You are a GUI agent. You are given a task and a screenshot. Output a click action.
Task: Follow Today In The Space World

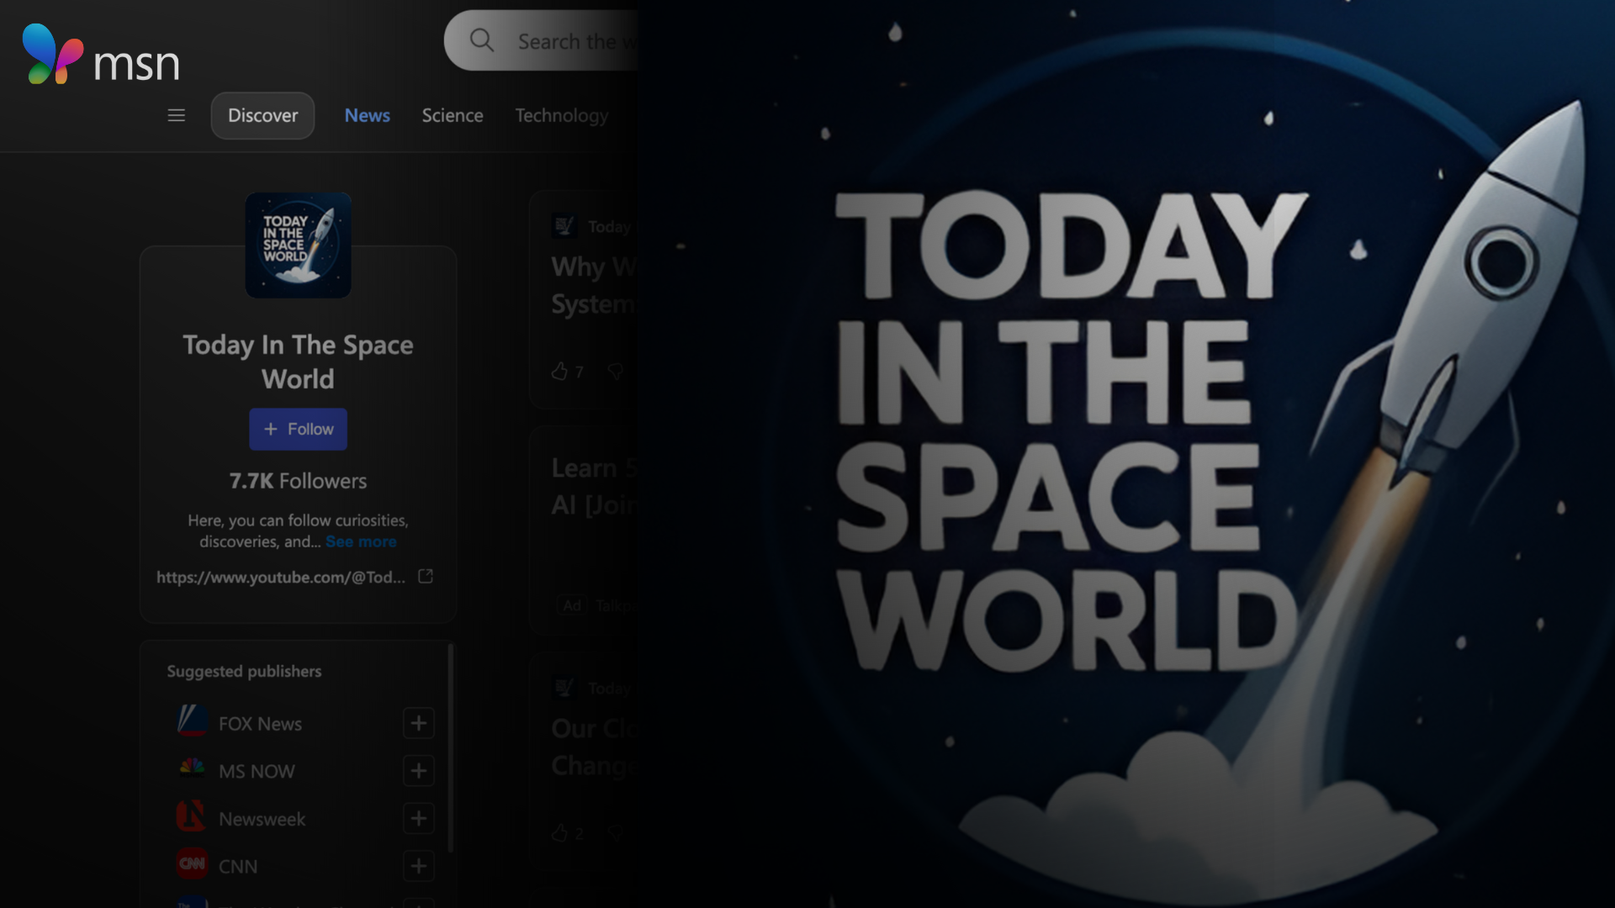[x=298, y=429]
